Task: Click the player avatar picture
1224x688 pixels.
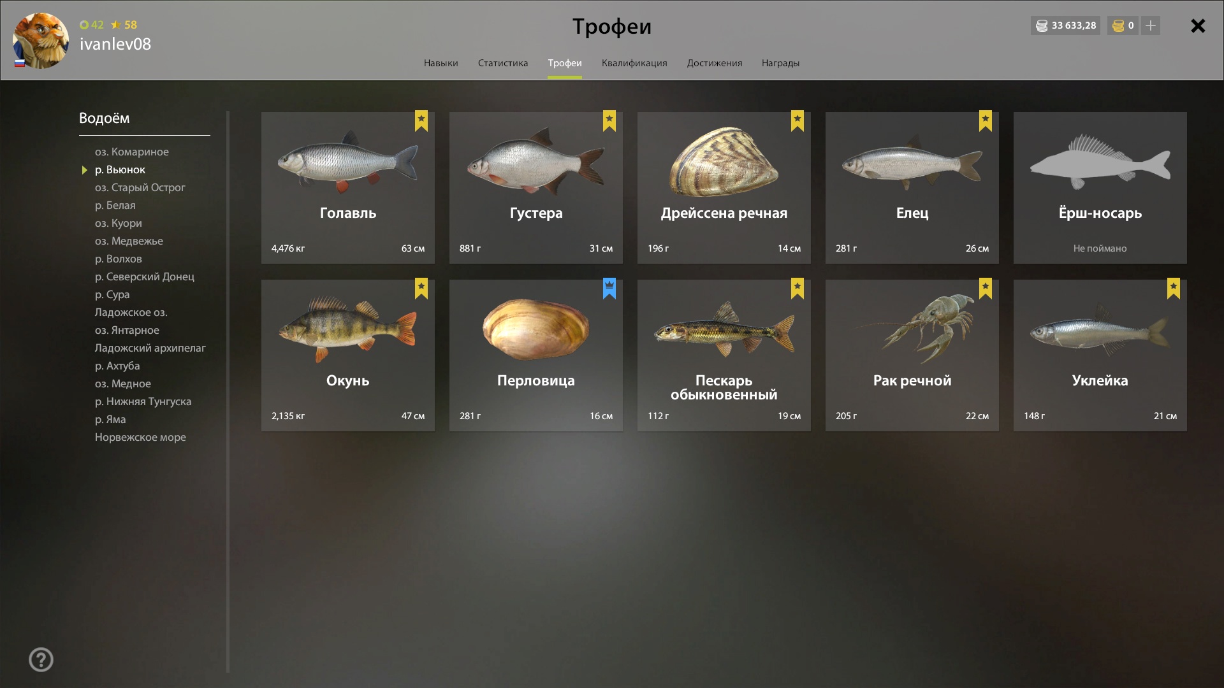Action: pyautogui.click(x=41, y=41)
